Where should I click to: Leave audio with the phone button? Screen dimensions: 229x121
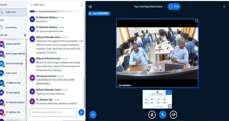pos(163,115)
